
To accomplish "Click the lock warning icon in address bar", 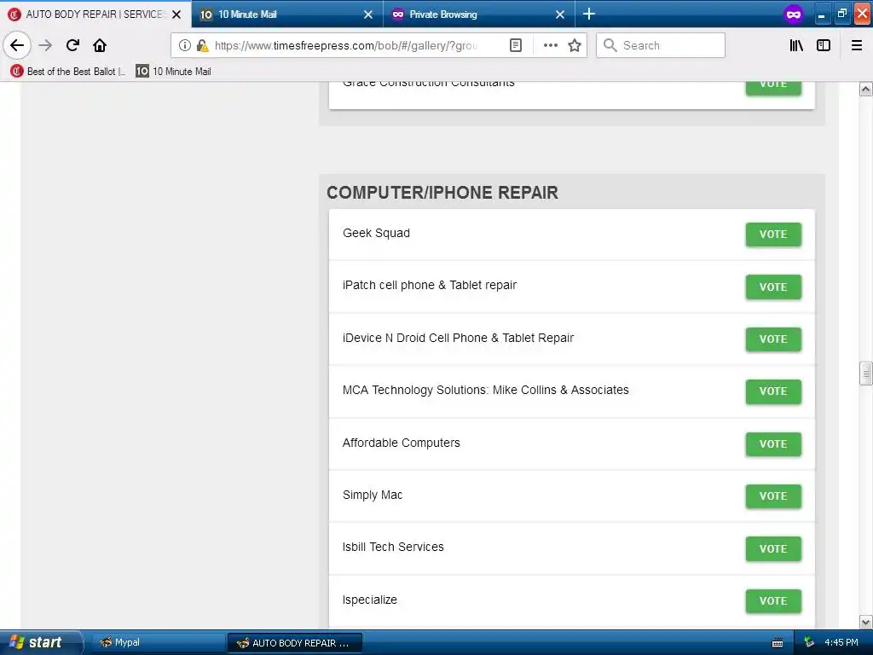I will [203, 45].
